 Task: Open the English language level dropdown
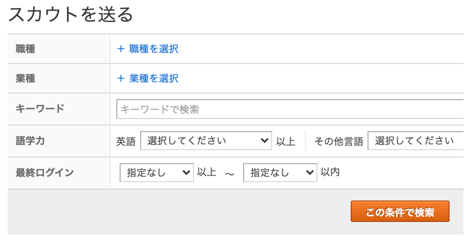(x=206, y=141)
